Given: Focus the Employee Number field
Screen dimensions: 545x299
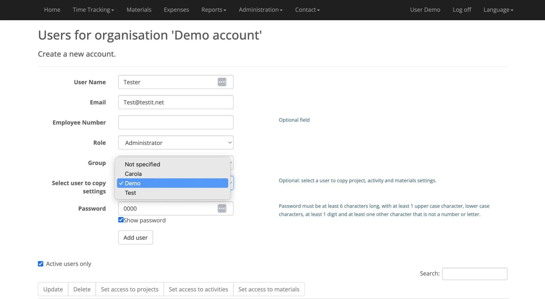Looking at the screenshot, I should pos(176,122).
